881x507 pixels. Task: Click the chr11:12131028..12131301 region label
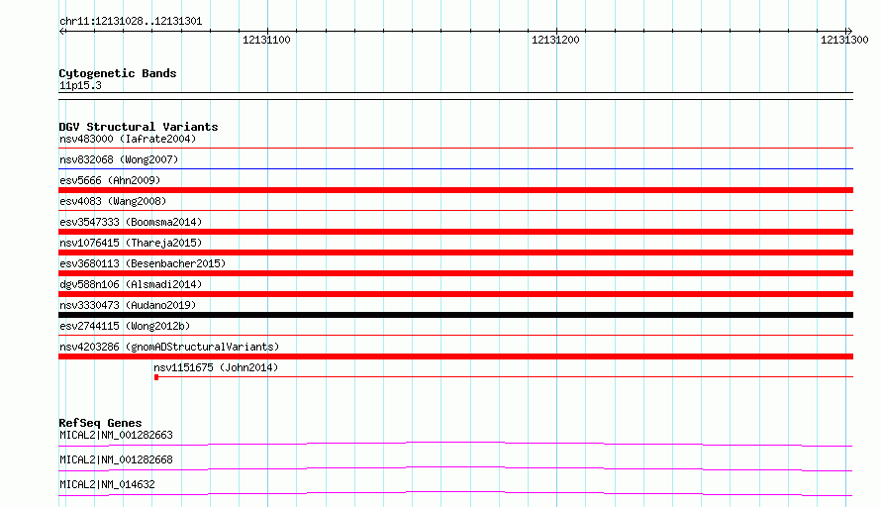(x=131, y=21)
